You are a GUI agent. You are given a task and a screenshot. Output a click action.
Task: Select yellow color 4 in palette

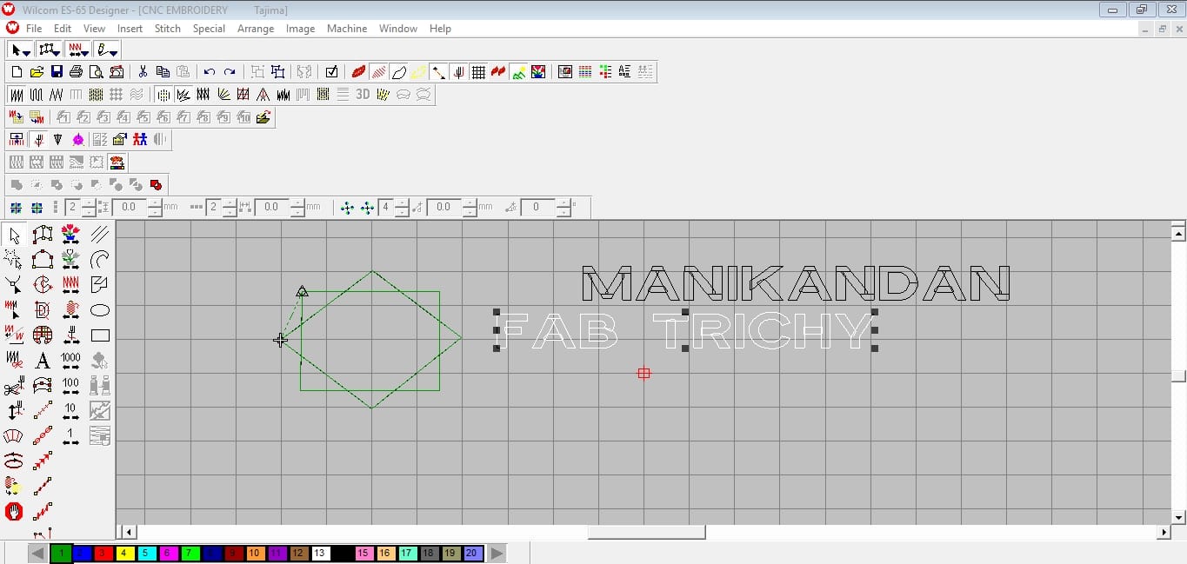pos(124,553)
